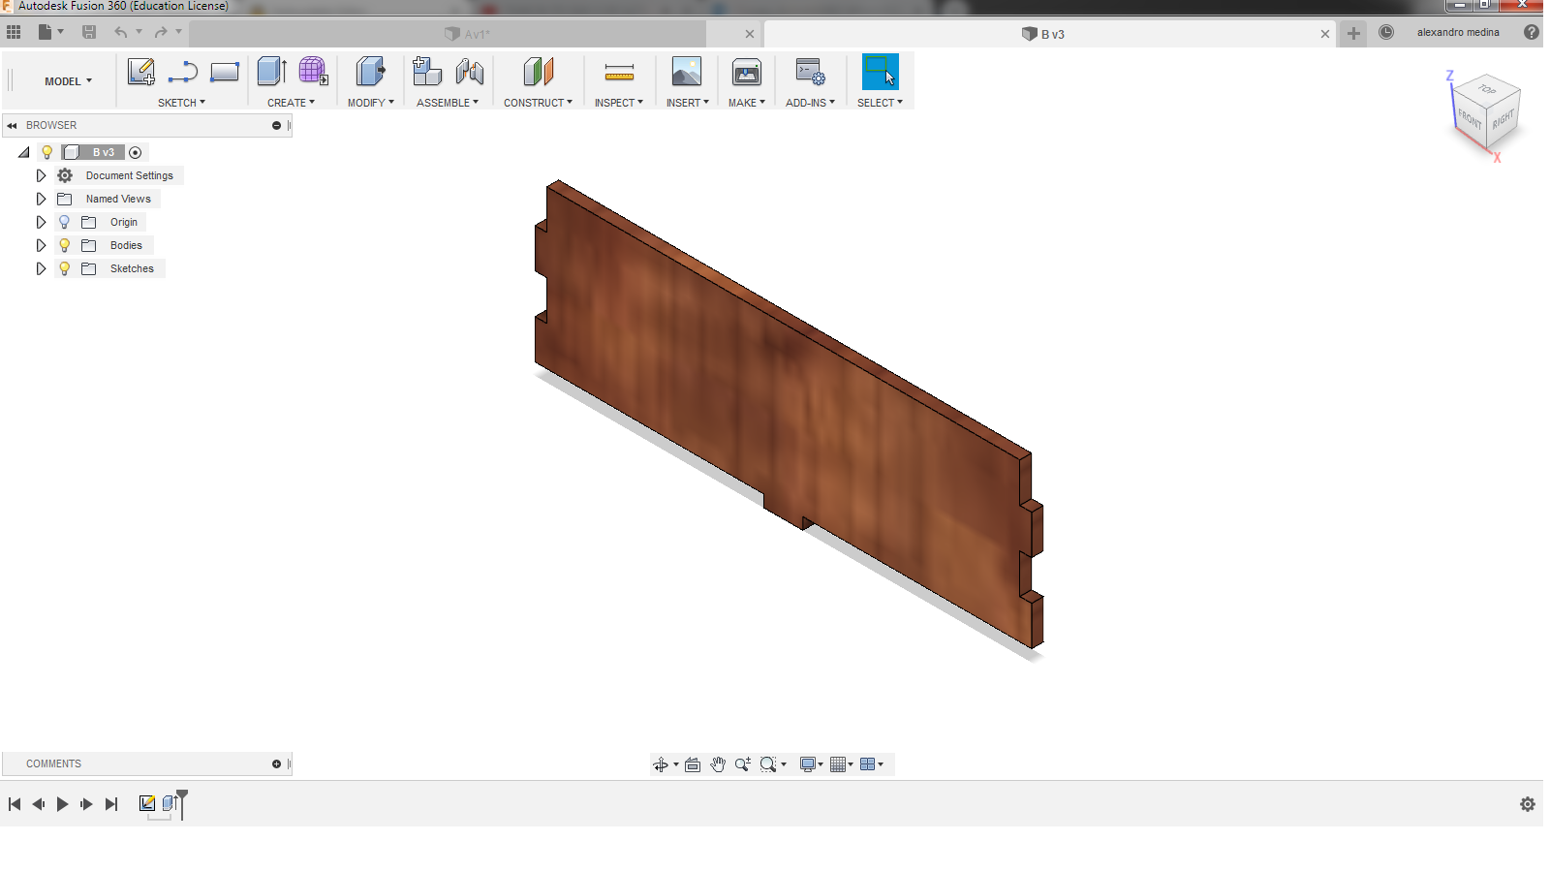The width and height of the screenshot is (1550, 872).
Task: Toggle visibility bulb of Sketches folder
Action: (x=65, y=268)
